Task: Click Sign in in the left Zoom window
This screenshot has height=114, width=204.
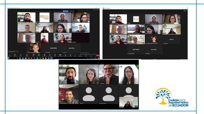Action: (94, 10)
